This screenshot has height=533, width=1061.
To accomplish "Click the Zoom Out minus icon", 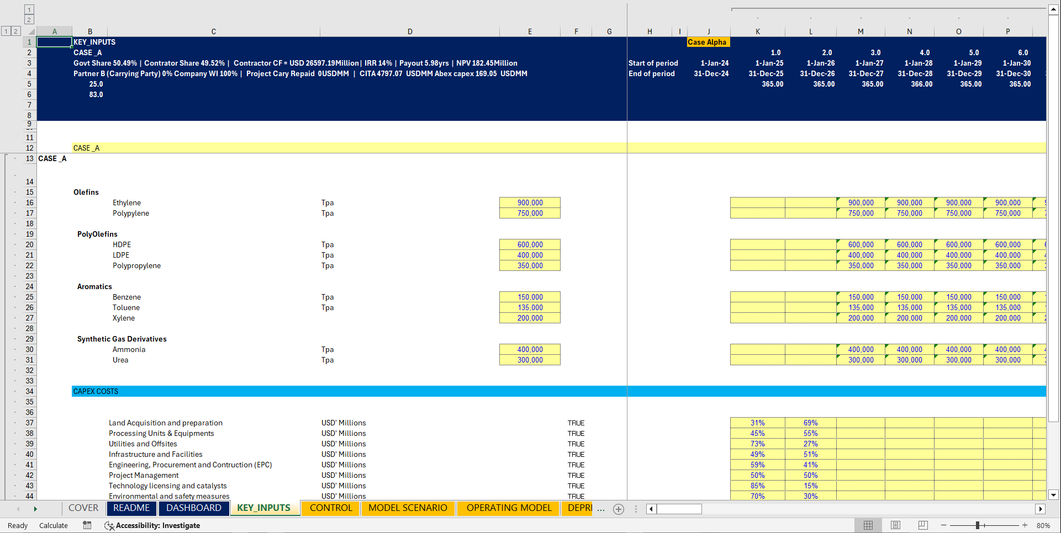I will 943,525.
